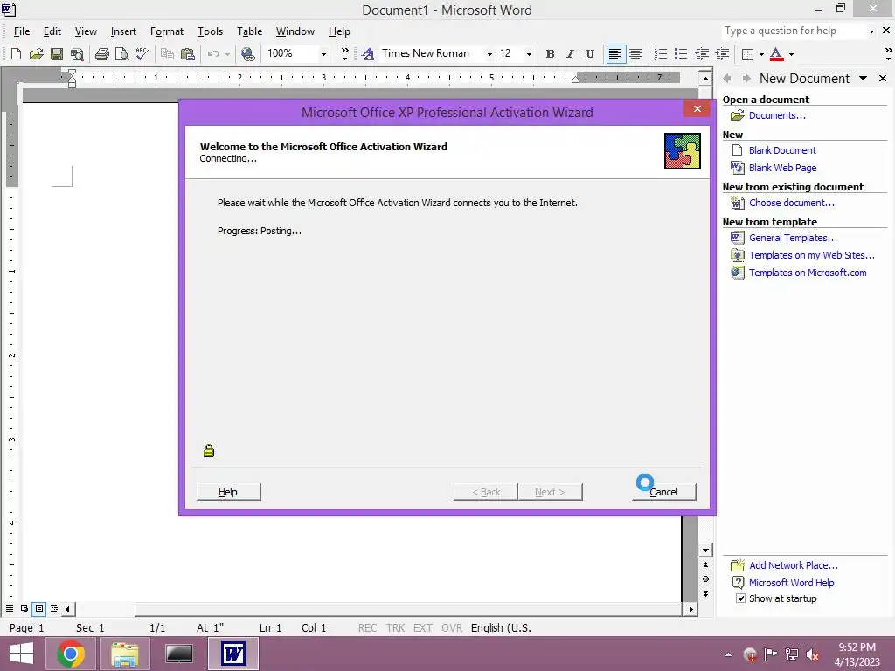Click the Type a question for help field
This screenshot has height=671, width=895.
(794, 31)
